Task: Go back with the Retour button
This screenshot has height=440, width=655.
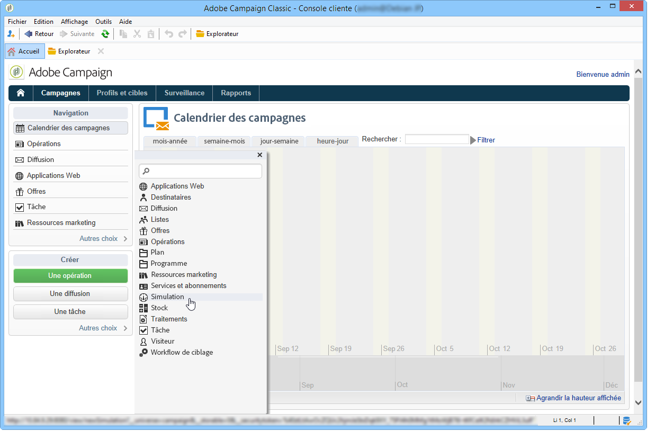Action: pyautogui.click(x=39, y=34)
